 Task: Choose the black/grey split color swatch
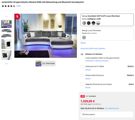pyautogui.click(x=93, y=23)
